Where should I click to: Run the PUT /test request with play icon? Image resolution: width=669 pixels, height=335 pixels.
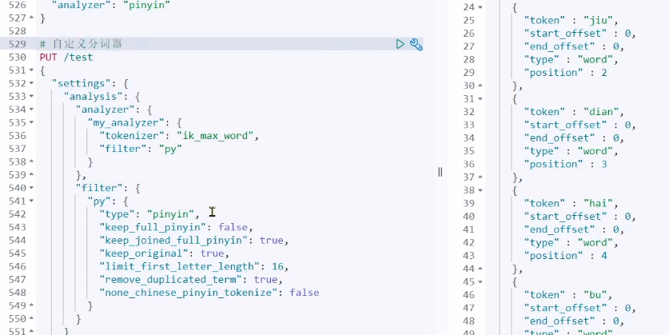click(x=400, y=44)
